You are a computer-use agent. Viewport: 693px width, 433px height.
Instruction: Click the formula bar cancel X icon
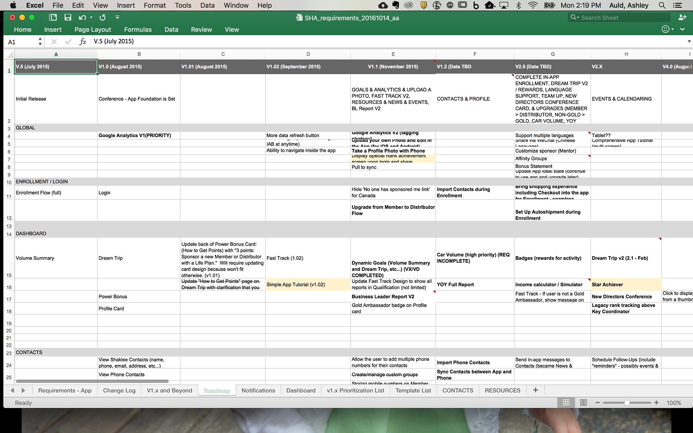point(54,41)
